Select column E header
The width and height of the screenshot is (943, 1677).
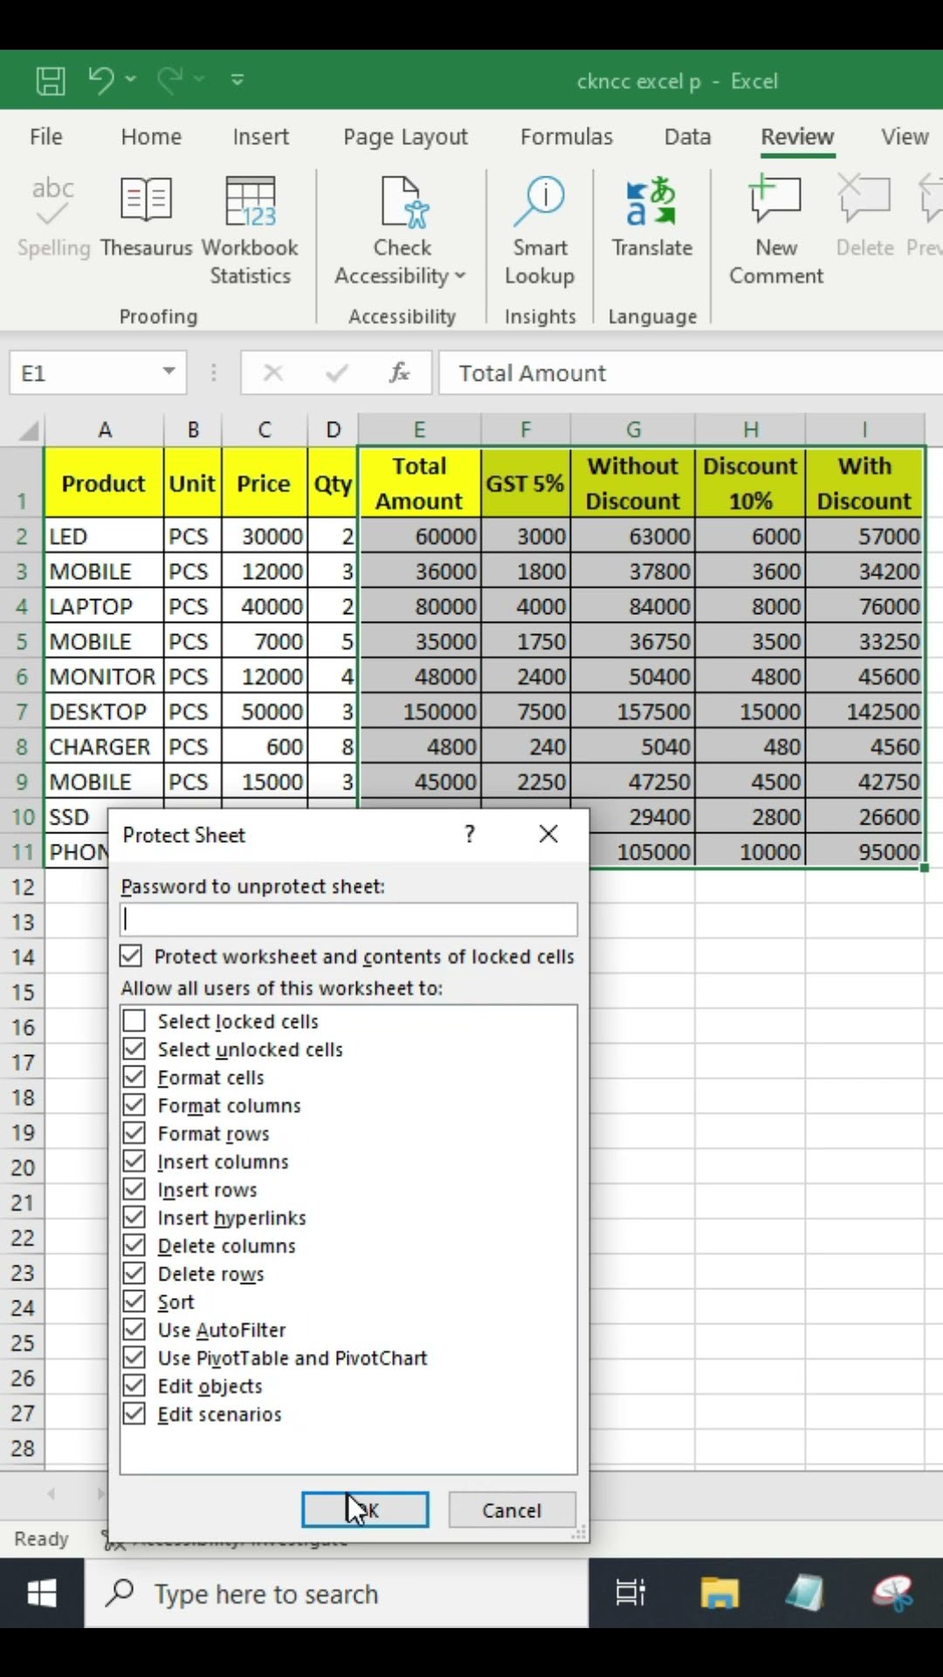click(419, 430)
